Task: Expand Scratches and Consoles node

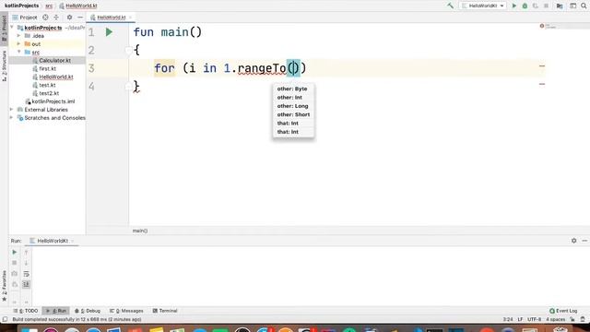Action: click(x=12, y=118)
